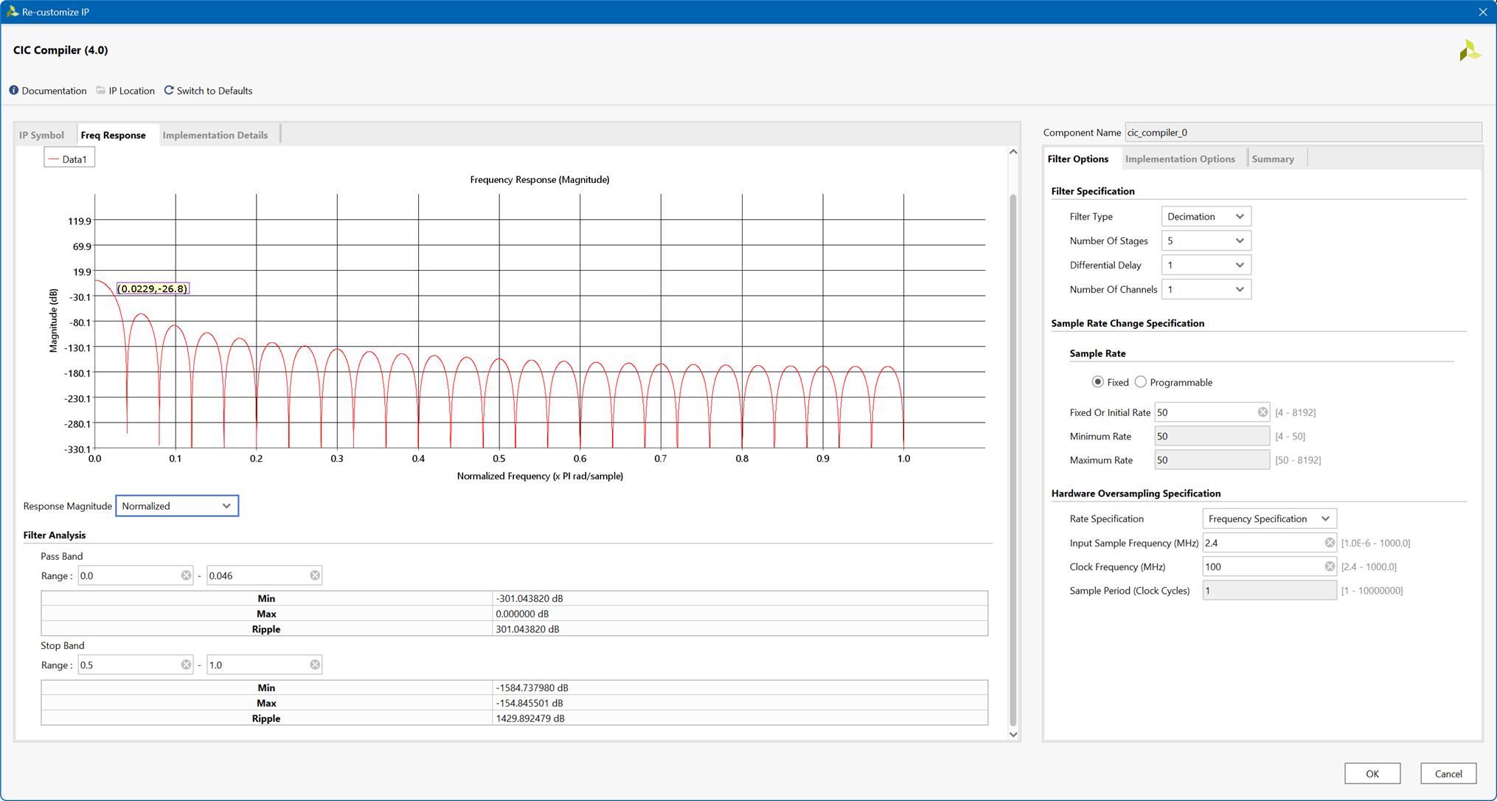The image size is (1497, 801).
Task: Click the Sample Period clock cycles field
Action: 1269,590
